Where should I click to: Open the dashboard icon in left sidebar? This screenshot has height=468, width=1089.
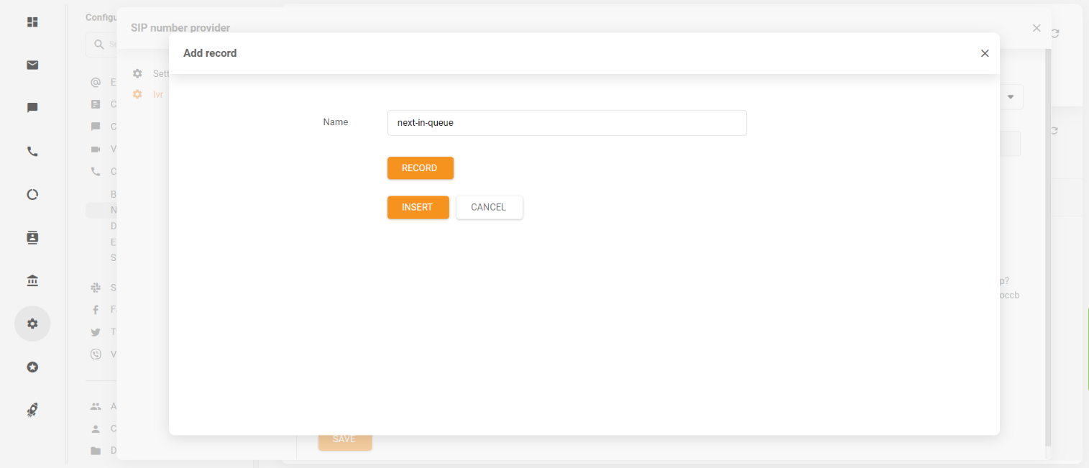pos(32,22)
